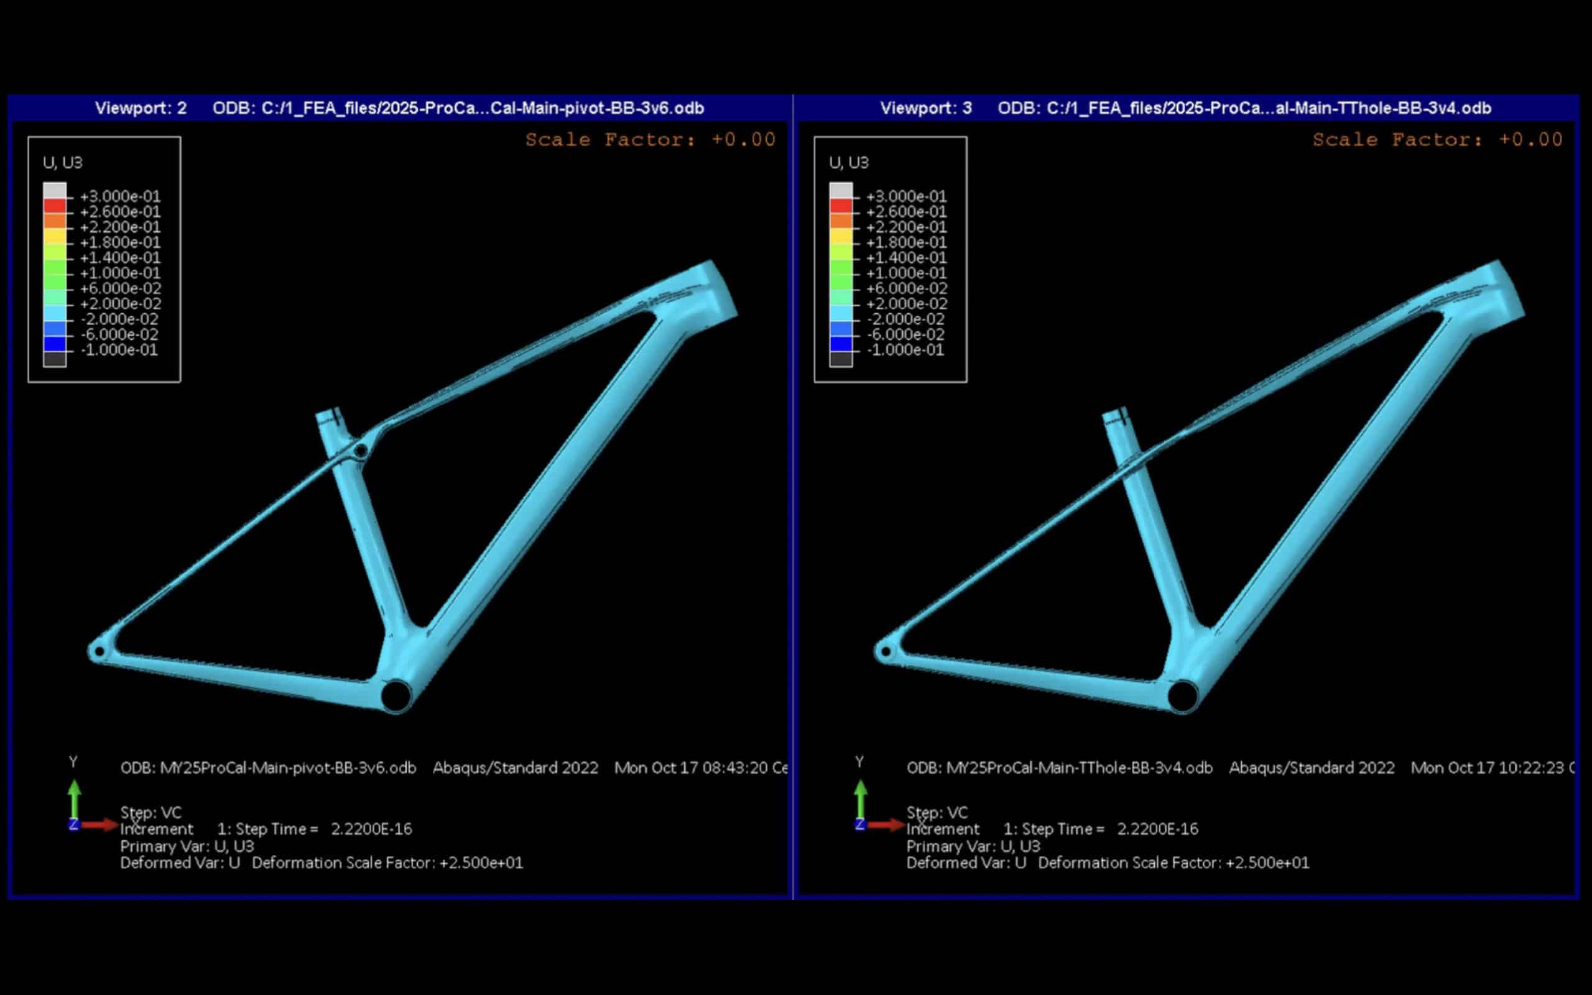Screen dimensions: 1592x995
Task: Click Primary Var: U, U3 text in Viewport 3
Action: click(973, 846)
